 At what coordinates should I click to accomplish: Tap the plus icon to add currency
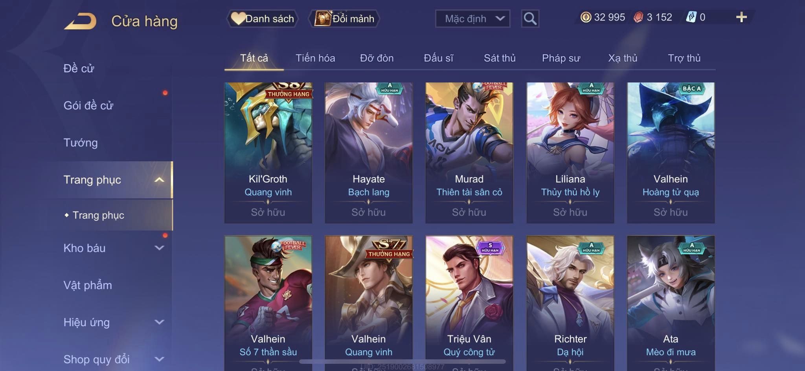click(x=741, y=17)
